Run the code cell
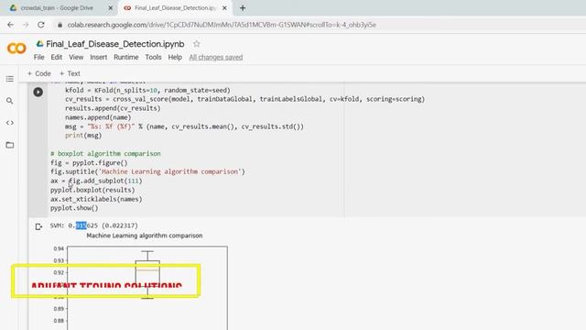This screenshot has height=330, width=586. pyautogui.click(x=38, y=92)
